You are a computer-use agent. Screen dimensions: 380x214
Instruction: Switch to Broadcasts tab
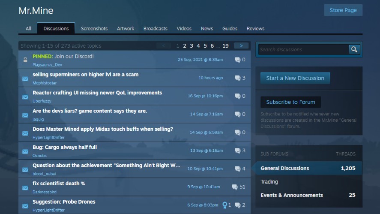pyautogui.click(x=156, y=28)
